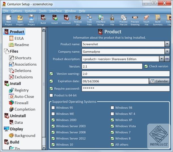Select Deletions in the sidebar

tap(20, 71)
